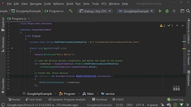Click the editor vertical scrollbar thumb

(x=184, y=54)
